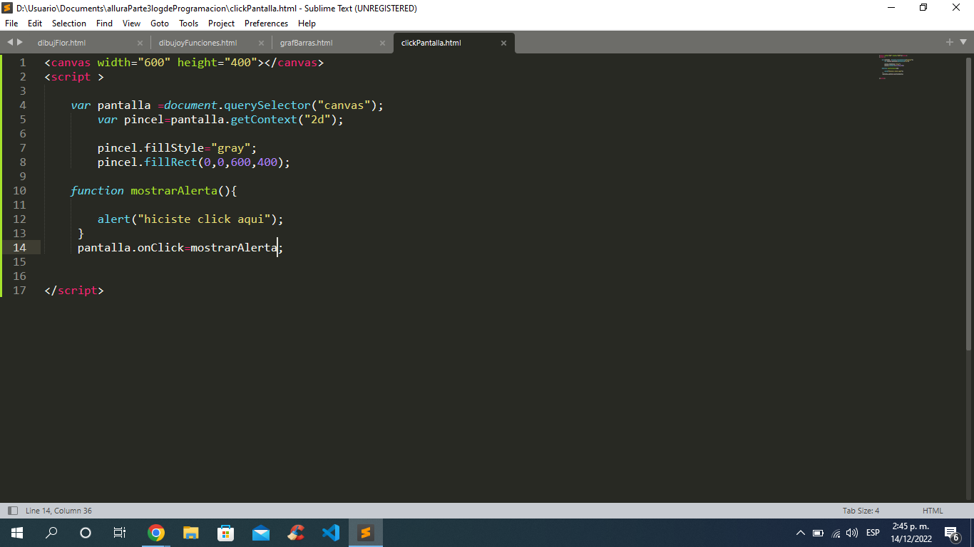Open the Selection menu
Viewport: 974px width, 547px height.
point(69,24)
